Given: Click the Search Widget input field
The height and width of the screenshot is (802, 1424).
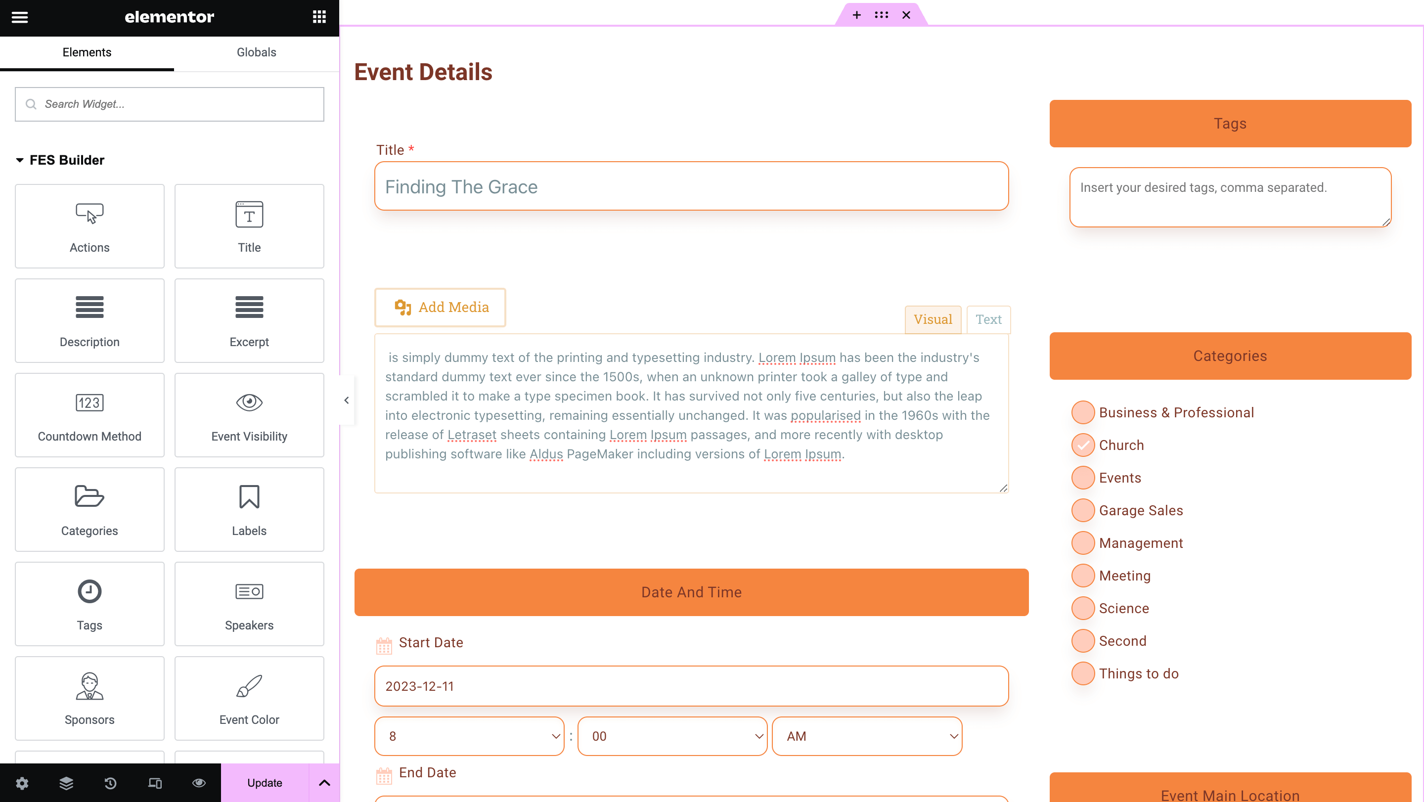Looking at the screenshot, I should [170, 104].
